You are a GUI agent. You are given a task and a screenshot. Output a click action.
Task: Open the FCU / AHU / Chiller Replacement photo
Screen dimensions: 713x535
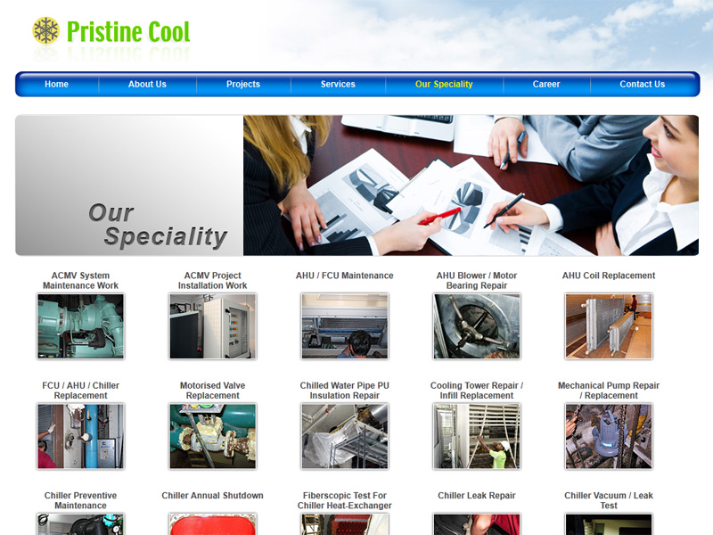pos(80,436)
